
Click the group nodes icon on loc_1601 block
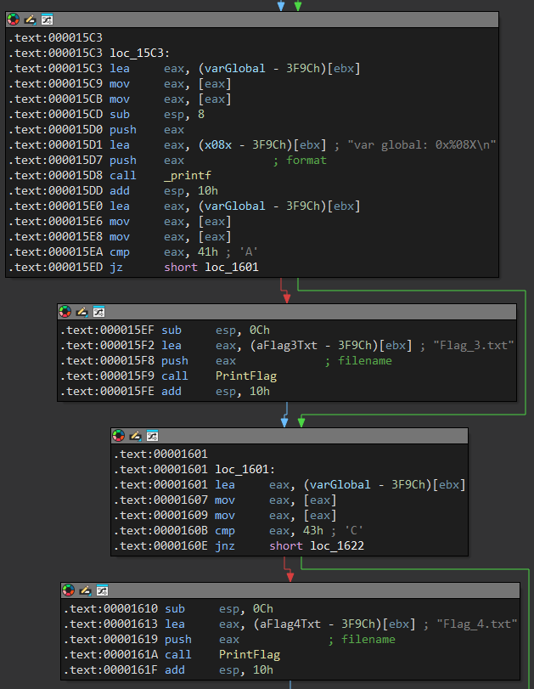pyautogui.click(x=152, y=436)
